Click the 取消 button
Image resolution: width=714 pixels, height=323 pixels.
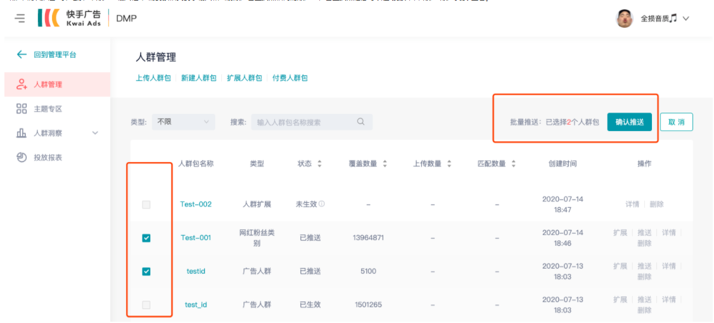point(676,122)
